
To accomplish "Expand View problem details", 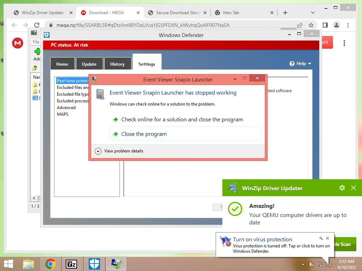I will (x=119, y=151).
